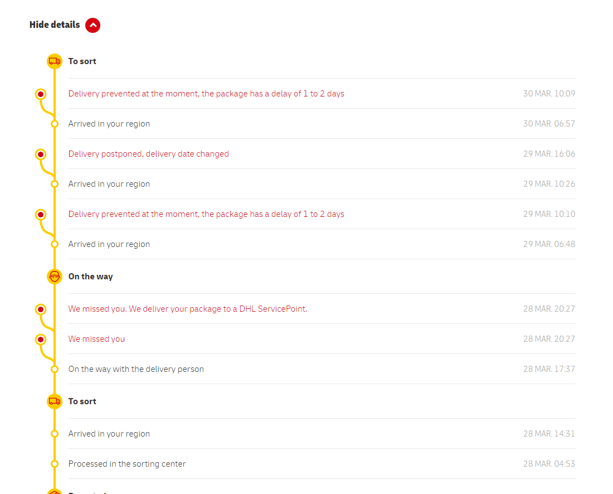Select the timeline circle for the 29 MAR. 10:26 arrival

coord(55,184)
